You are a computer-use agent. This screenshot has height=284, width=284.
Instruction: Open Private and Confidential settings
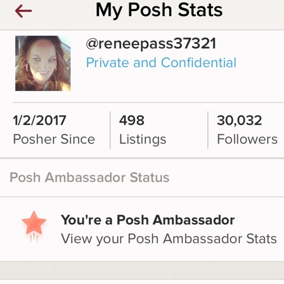(161, 62)
